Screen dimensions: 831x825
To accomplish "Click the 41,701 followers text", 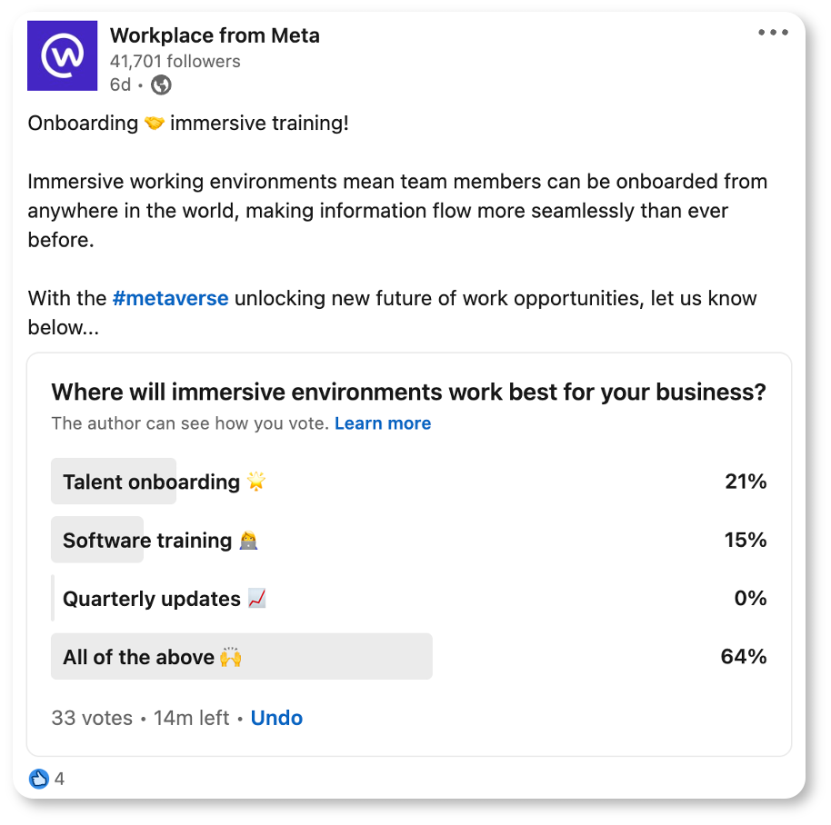I will [x=175, y=62].
